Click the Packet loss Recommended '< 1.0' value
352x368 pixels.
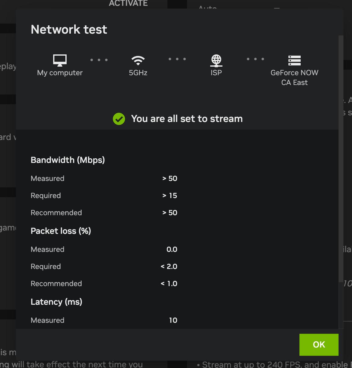[x=169, y=284]
